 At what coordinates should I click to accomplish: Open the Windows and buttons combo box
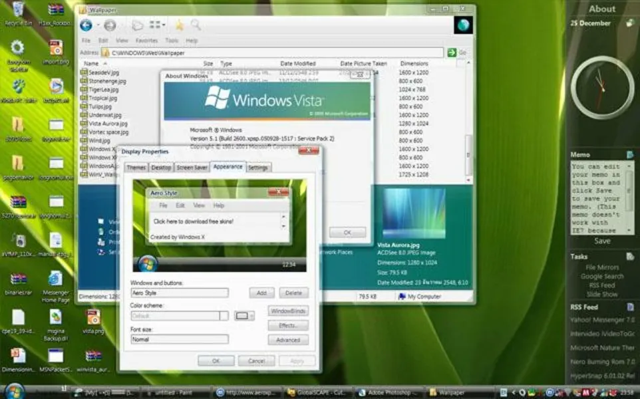[x=179, y=293]
